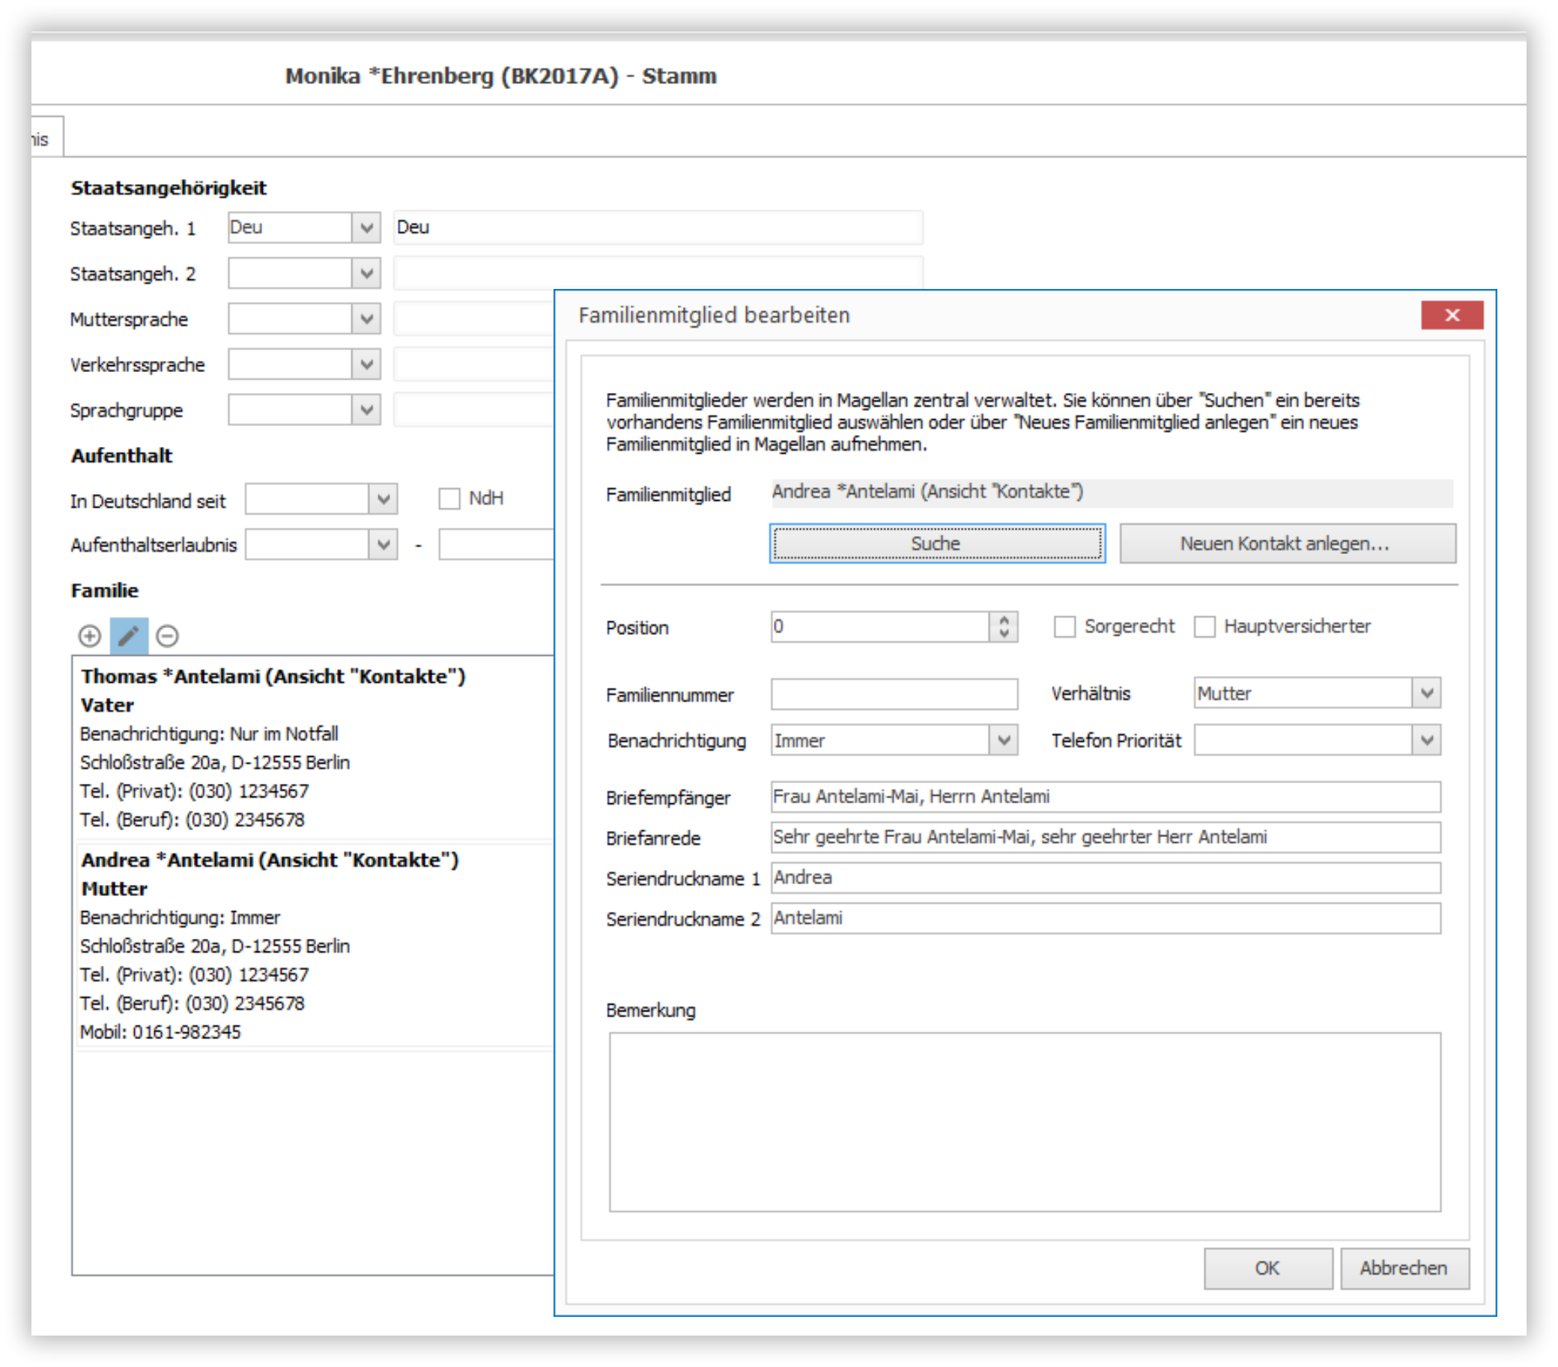Decrease the Position value with down arrow
1558x1367 pixels.
(1004, 634)
